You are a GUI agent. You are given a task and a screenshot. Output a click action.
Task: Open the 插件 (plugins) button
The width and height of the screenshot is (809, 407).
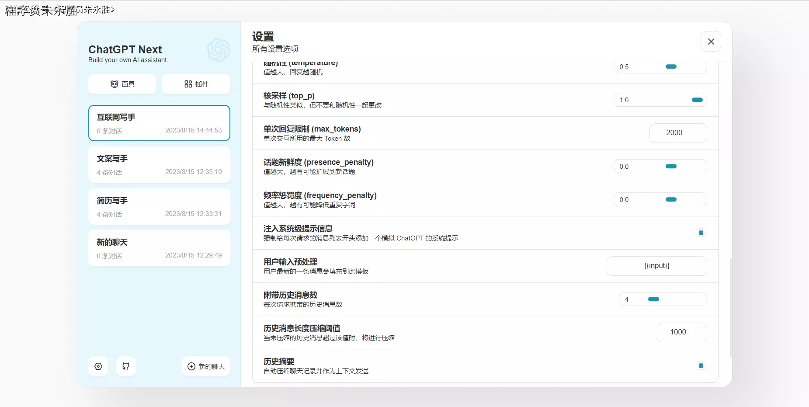pos(196,84)
